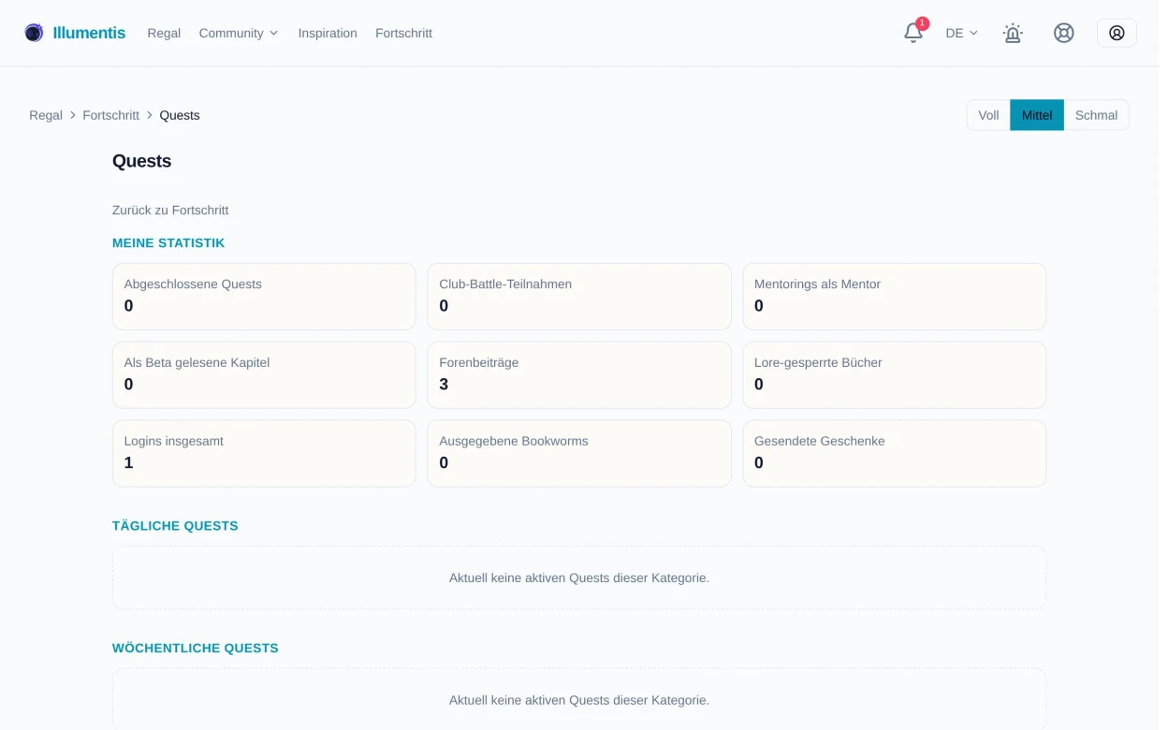Select the Schmal width option
Viewport: 1168px width, 730px height.
point(1096,115)
